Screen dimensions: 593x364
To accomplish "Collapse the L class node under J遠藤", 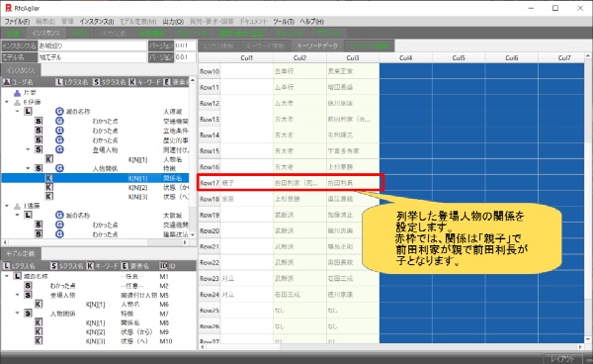I will point(18,215).
